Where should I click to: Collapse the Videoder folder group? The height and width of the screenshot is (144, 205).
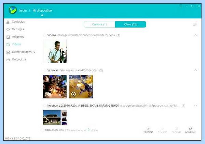[x=195, y=70]
